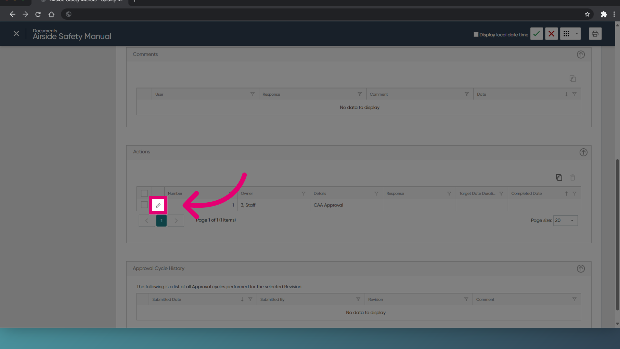The height and width of the screenshot is (349, 620).
Task: Reload the page in browser
Action: click(x=38, y=14)
